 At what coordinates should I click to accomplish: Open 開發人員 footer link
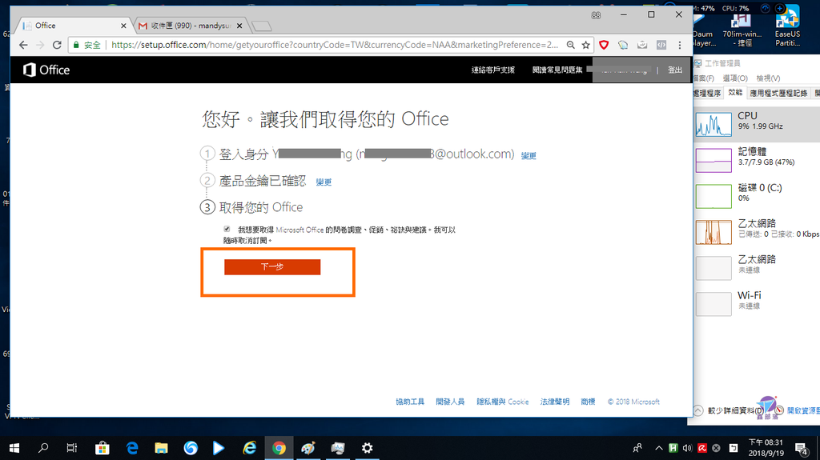450,402
